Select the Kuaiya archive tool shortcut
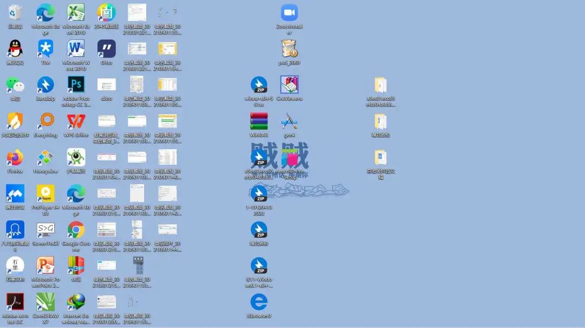The width and height of the screenshot is (585, 328). click(76, 266)
